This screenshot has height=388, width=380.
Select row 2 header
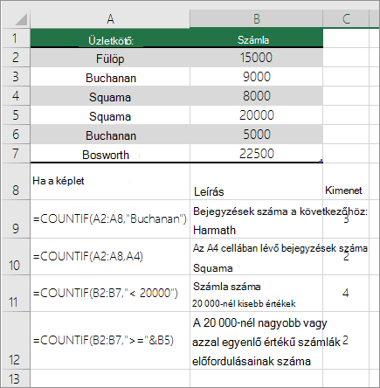[16, 58]
